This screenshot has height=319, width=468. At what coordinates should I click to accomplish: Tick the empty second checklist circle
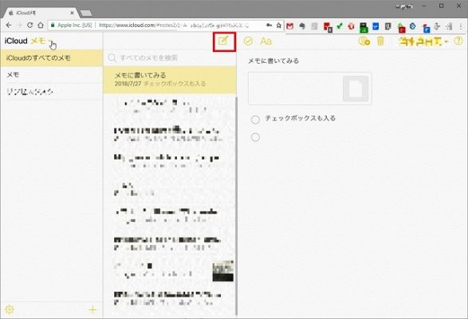(x=255, y=137)
